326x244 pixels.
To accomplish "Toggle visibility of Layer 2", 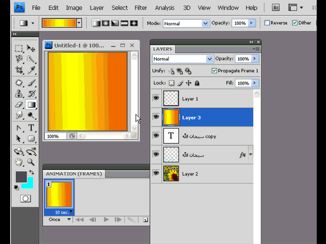I will coord(156,173).
